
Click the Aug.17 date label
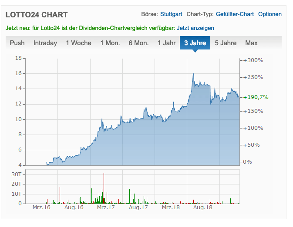tap(138, 207)
